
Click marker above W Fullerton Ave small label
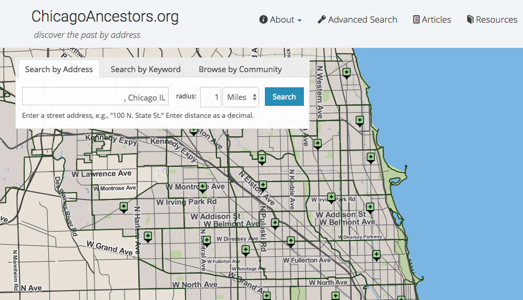[245, 250]
